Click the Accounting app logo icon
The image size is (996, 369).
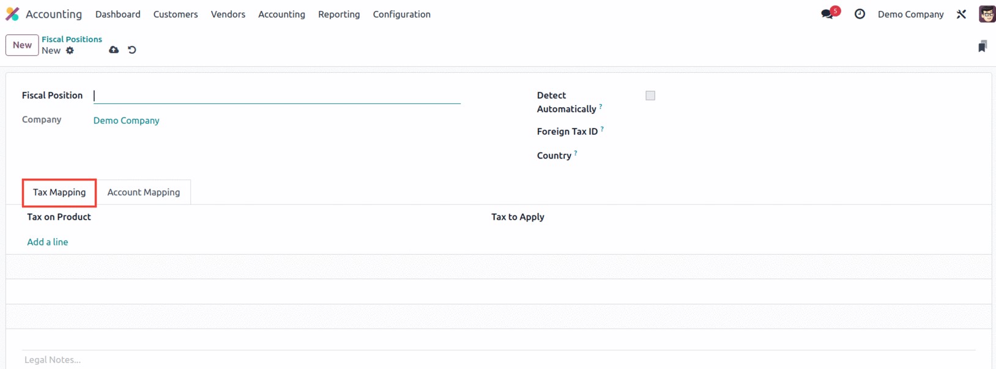[x=12, y=14]
